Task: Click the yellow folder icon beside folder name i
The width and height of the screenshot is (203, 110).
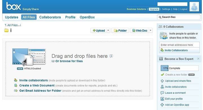Action: tap(6, 30)
